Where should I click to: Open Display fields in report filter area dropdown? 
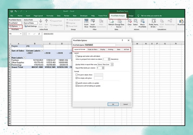(112, 64)
